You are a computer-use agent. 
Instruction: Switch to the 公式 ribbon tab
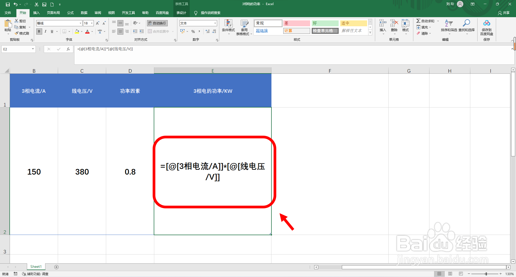coord(70,13)
